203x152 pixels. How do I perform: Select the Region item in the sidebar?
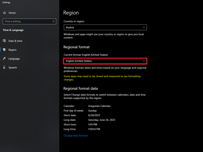tap(12, 50)
